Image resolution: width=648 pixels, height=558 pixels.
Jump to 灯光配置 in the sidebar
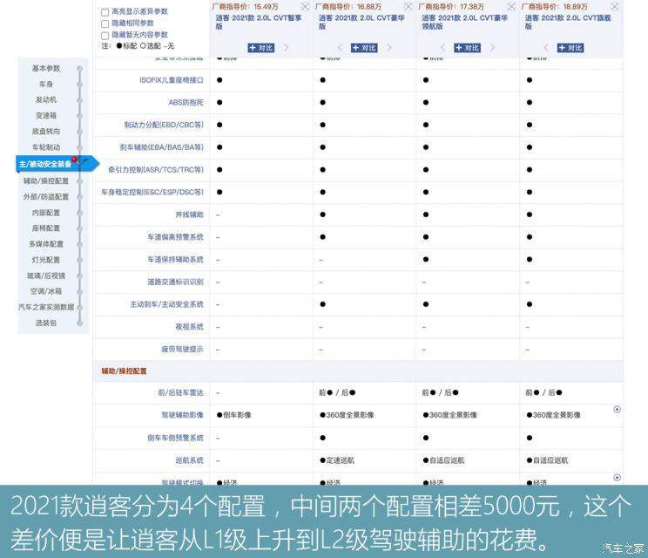[x=46, y=260]
